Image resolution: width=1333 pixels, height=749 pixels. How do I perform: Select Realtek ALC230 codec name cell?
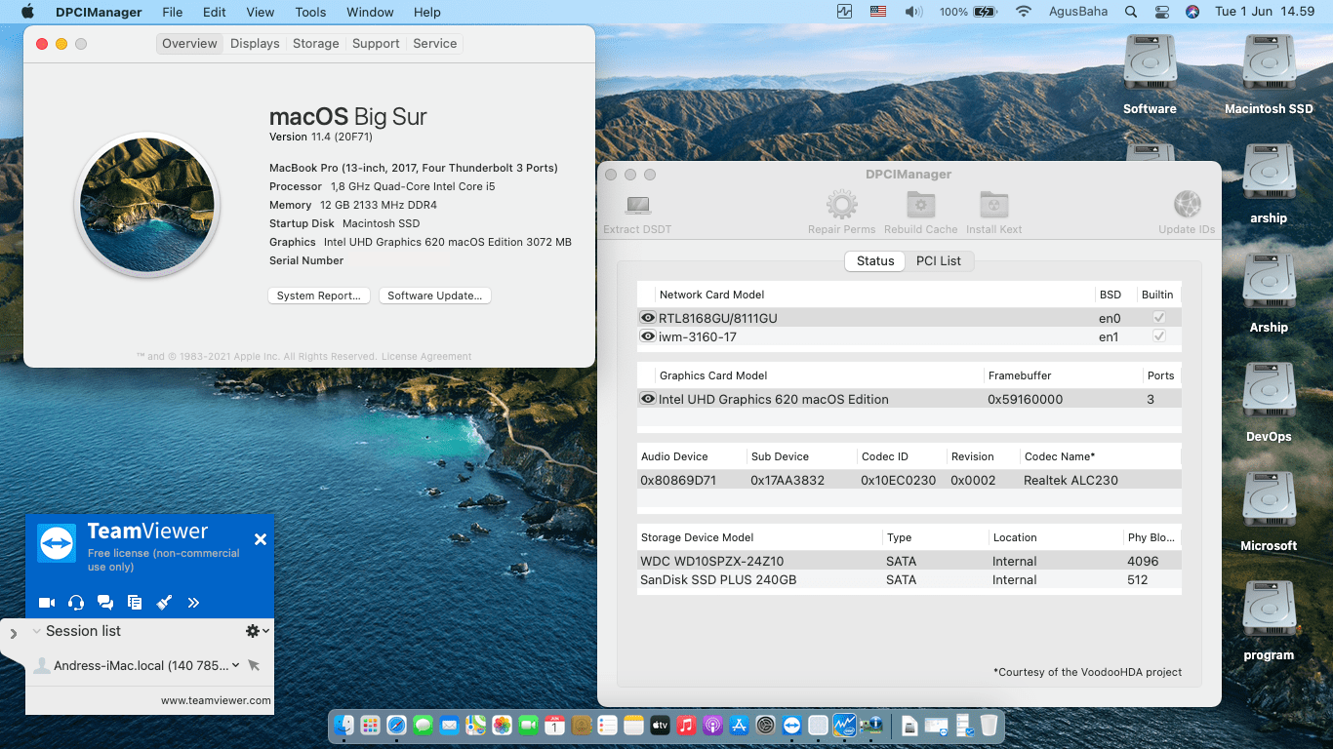point(1070,480)
